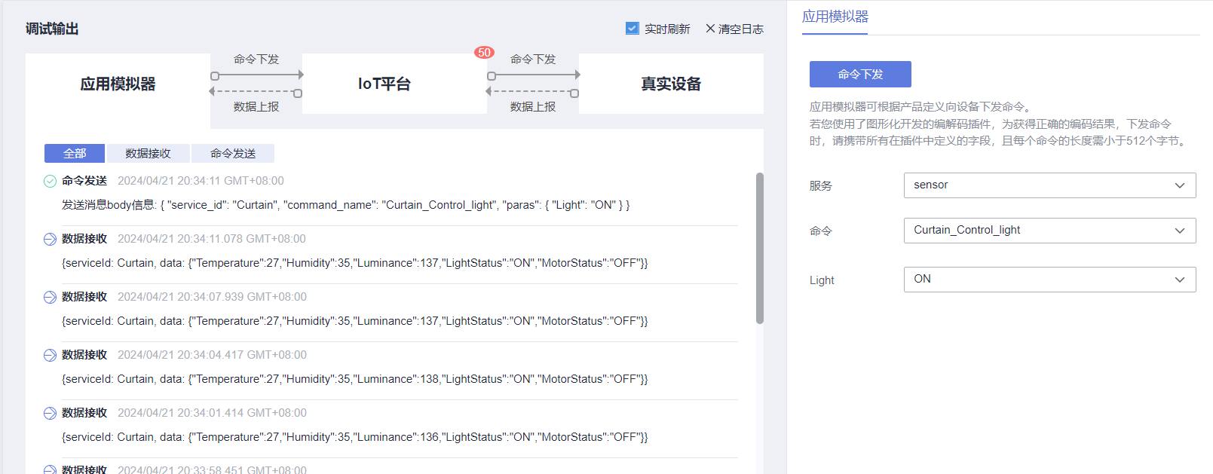Select the 全部 filter tab
Screen dimensions: 1213x474
[75, 153]
